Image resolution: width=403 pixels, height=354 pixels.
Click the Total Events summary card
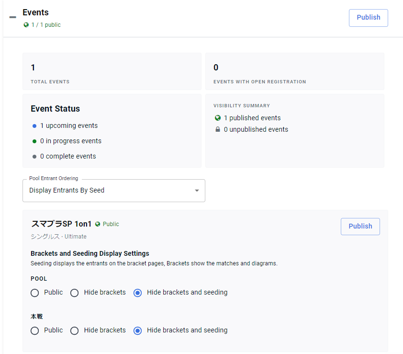(x=112, y=71)
